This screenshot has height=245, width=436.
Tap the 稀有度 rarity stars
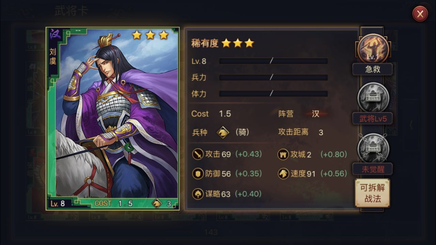click(x=238, y=43)
